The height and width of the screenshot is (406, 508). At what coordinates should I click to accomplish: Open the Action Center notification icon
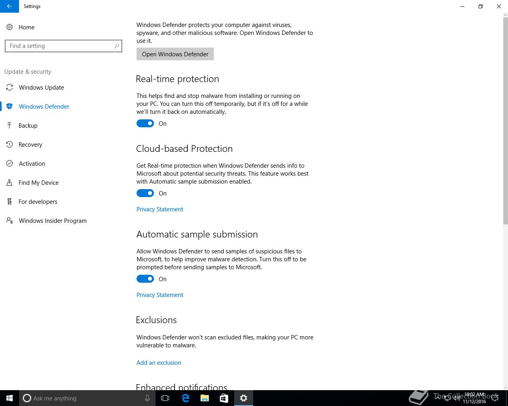(495, 398)
